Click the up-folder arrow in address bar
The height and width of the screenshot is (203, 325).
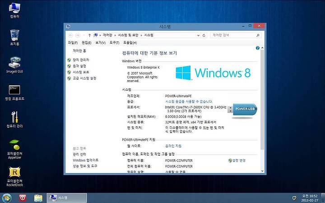[89, 36]
